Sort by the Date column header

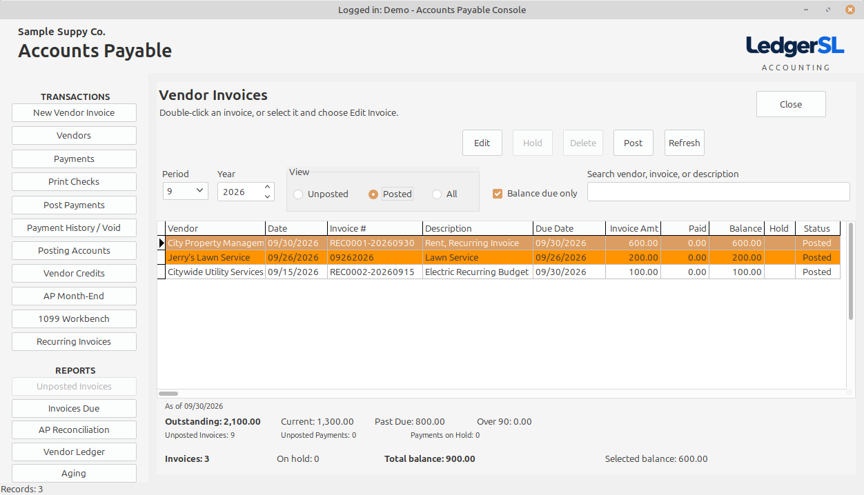click(296, 229)
